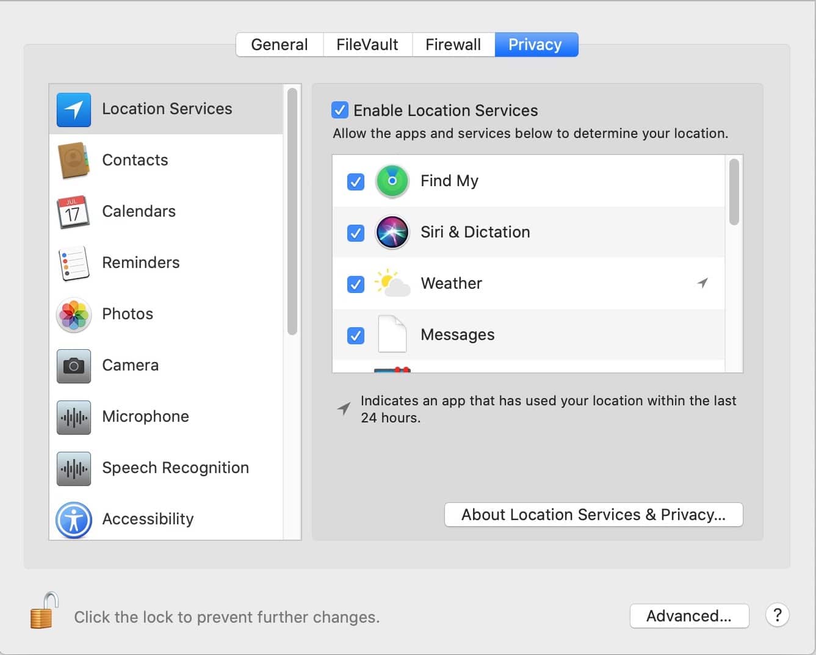
Task: Click the Find My app name
Action: (x=450, y=181)
